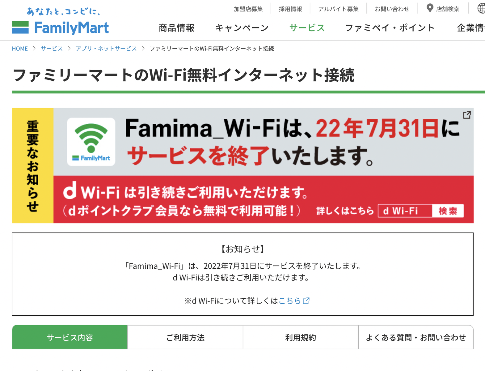Switch to the ご利用方法 tab
The image size is (485, 371).
[x=185, y=337]
